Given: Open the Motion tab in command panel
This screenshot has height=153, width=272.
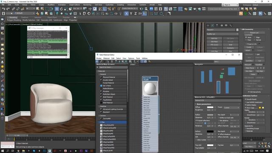Looking at the screenshot, I should tap(221, 25).
